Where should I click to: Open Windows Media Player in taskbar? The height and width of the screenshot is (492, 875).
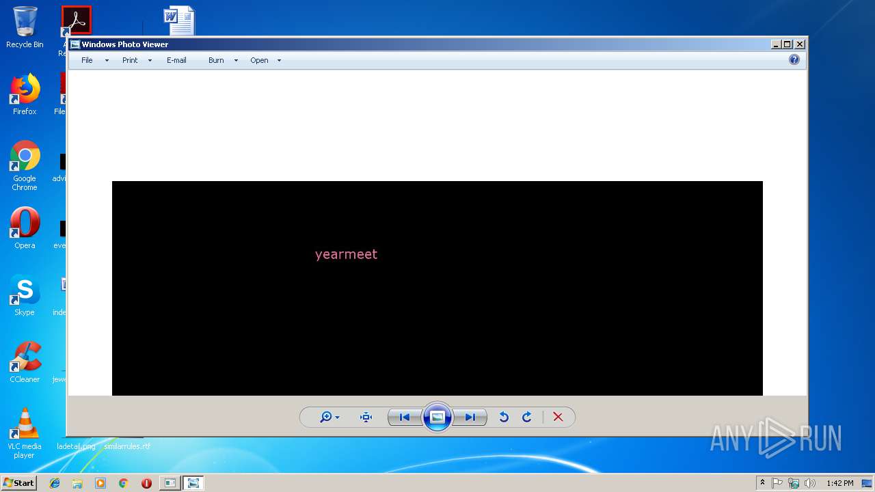(100, 483)
